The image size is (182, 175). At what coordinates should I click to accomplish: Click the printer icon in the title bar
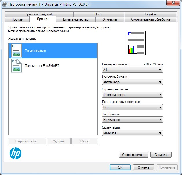coord(5,4)
